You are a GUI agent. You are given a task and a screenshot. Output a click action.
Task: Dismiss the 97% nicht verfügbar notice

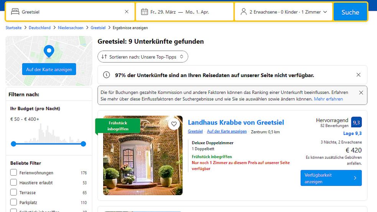[x=358, y=75]
